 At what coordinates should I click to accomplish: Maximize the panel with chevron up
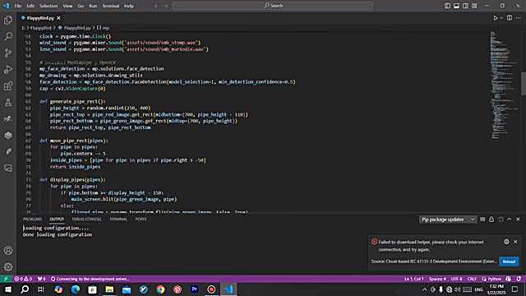click(510, 220)
